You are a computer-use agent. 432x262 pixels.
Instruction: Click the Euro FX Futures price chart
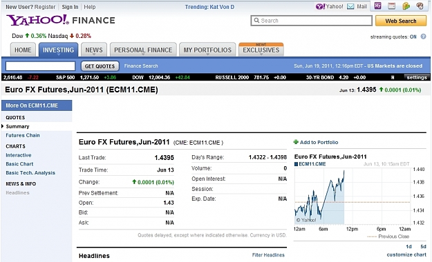pos(352,196)
